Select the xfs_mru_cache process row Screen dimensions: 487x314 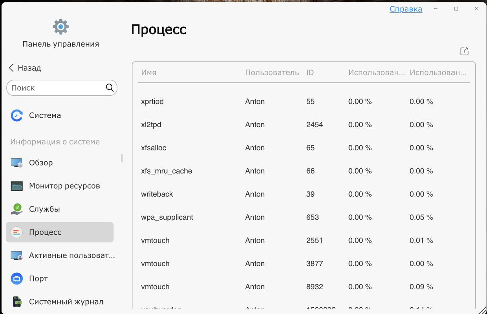[x=304, y=171]
